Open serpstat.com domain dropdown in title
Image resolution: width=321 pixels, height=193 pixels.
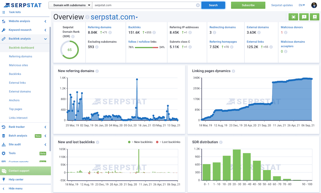114,17
